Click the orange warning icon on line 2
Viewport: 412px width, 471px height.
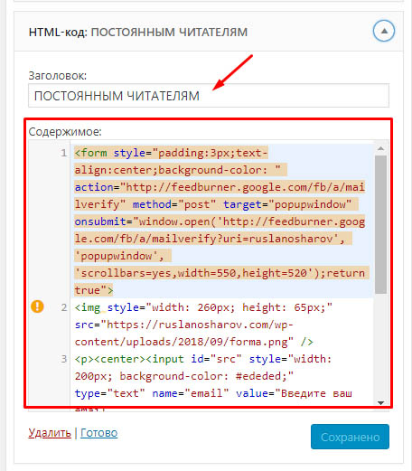pyautogui.click(x=37, y=306)
